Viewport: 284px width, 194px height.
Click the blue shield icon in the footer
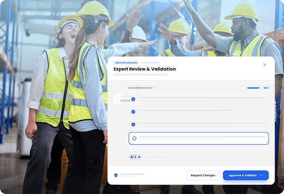(x=116, y=175)
